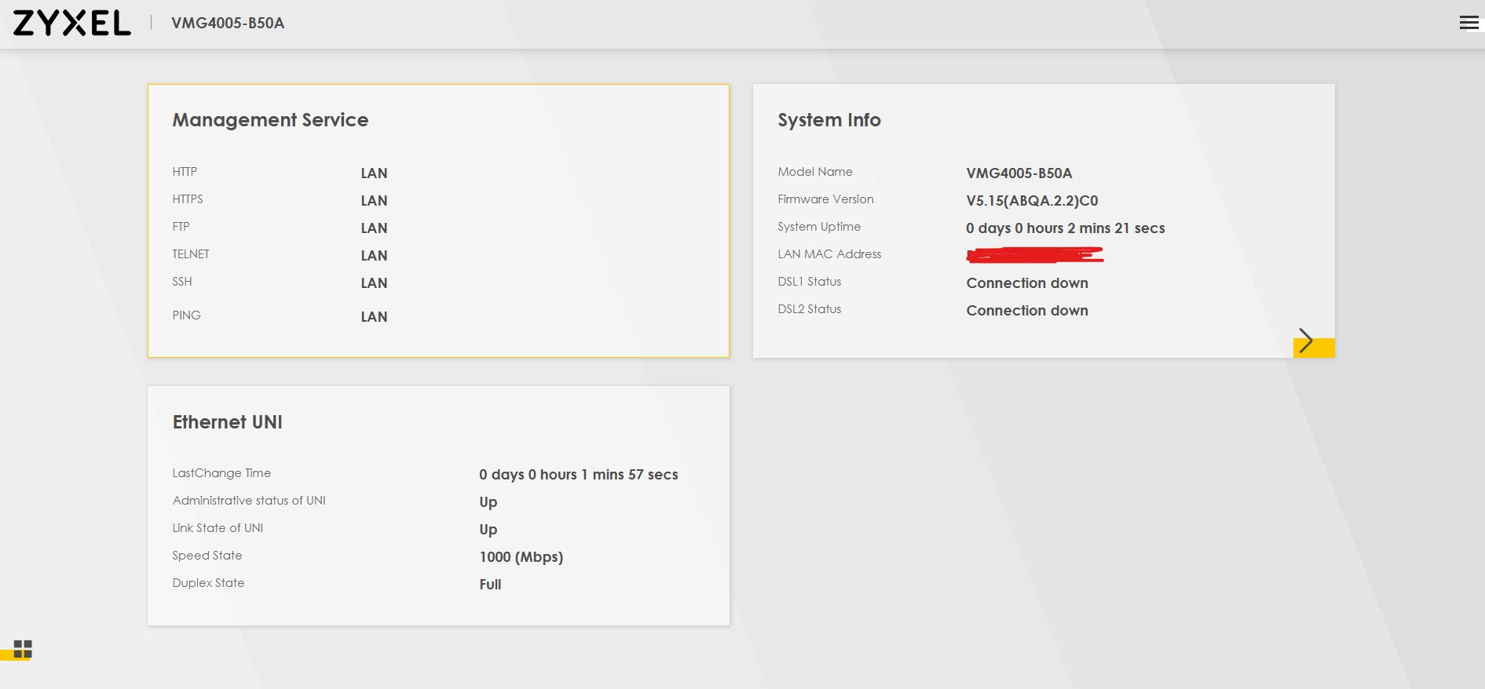Click the HTTP service label

point(185,172)
